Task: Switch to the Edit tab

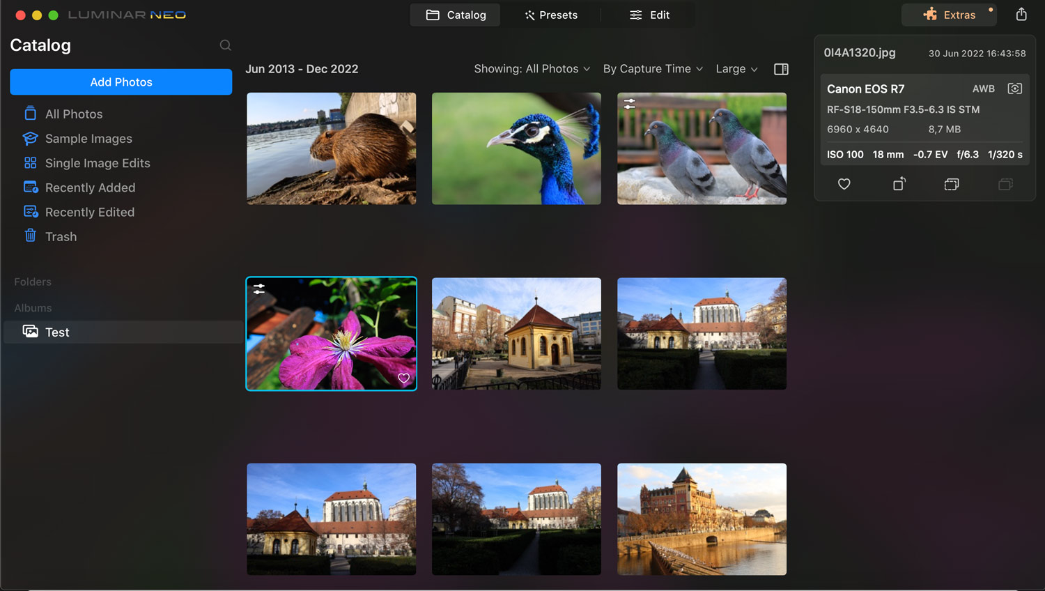Action: [x=649, y=15]
